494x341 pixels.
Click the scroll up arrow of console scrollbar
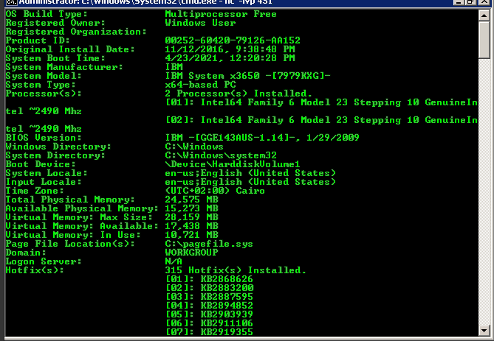484,15
